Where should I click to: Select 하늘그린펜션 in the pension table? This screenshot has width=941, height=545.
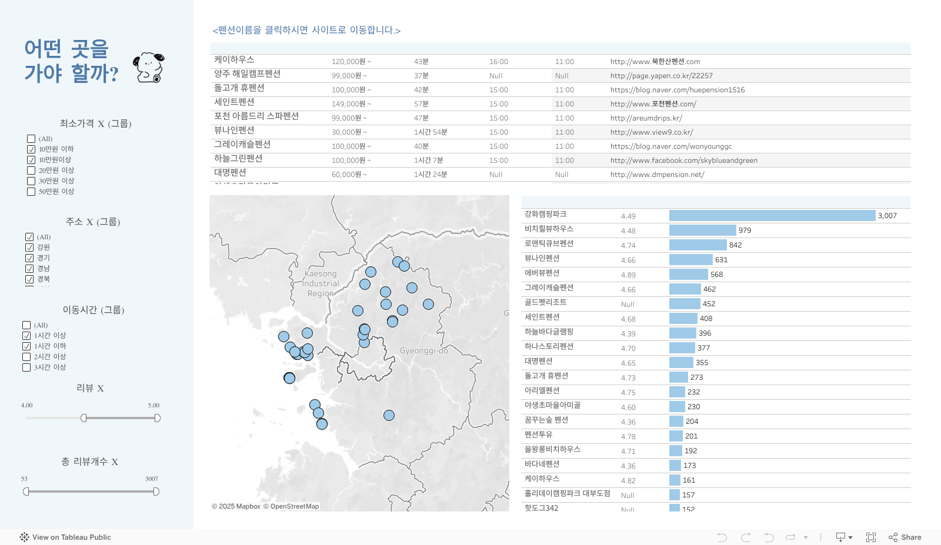tap(238, 158)
